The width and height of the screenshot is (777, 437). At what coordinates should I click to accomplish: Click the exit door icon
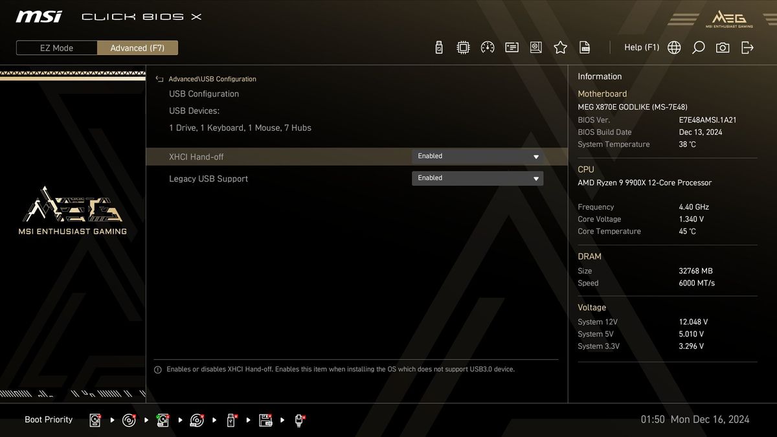pos(747,47)
